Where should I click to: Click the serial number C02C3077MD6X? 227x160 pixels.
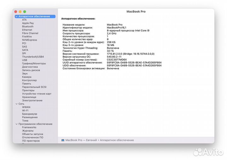coord(117,60)
